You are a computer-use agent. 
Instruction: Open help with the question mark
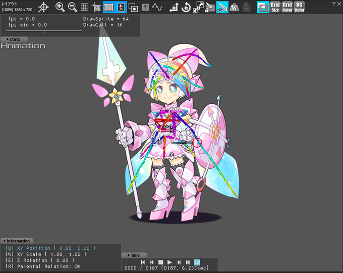tap(333, 4)
